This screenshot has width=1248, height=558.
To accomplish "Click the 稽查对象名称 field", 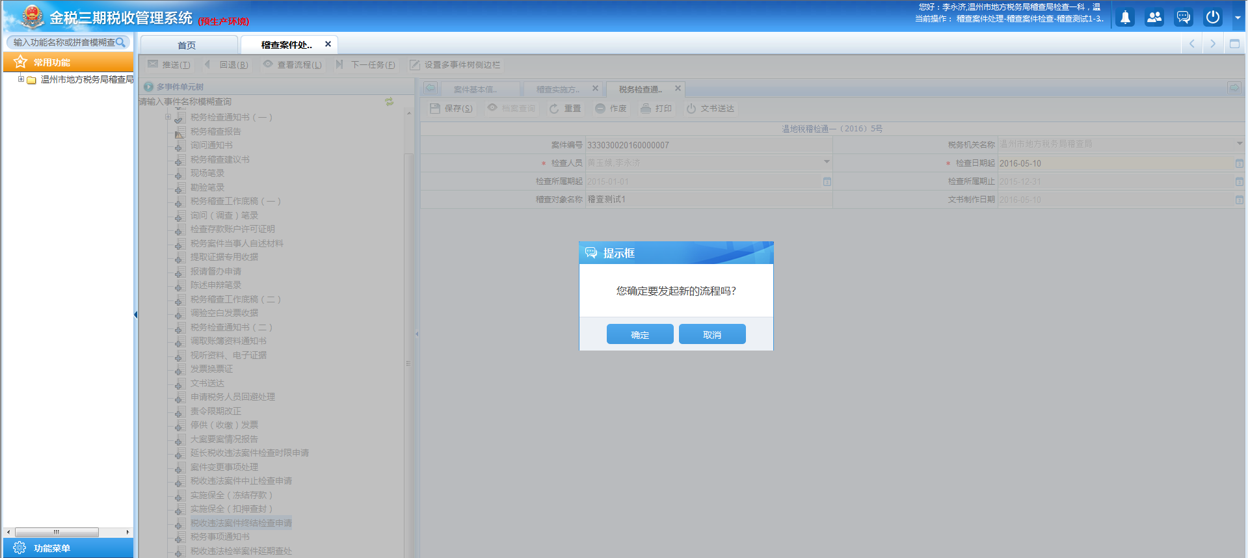I will coord(708,200).
